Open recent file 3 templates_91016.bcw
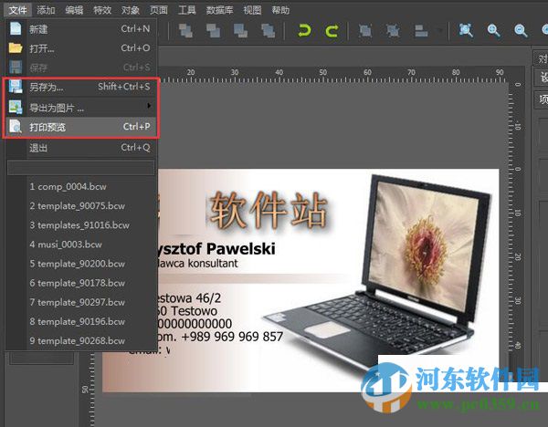This screenshot has height=427, width=548. pos(79,224)
